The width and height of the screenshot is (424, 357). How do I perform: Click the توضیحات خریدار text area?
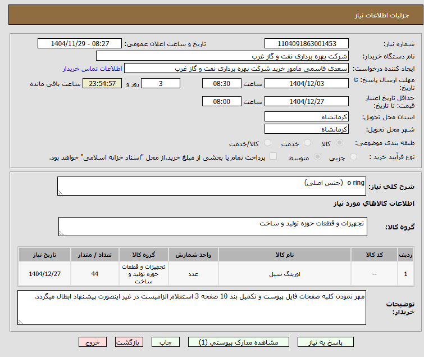pos(192,308)
